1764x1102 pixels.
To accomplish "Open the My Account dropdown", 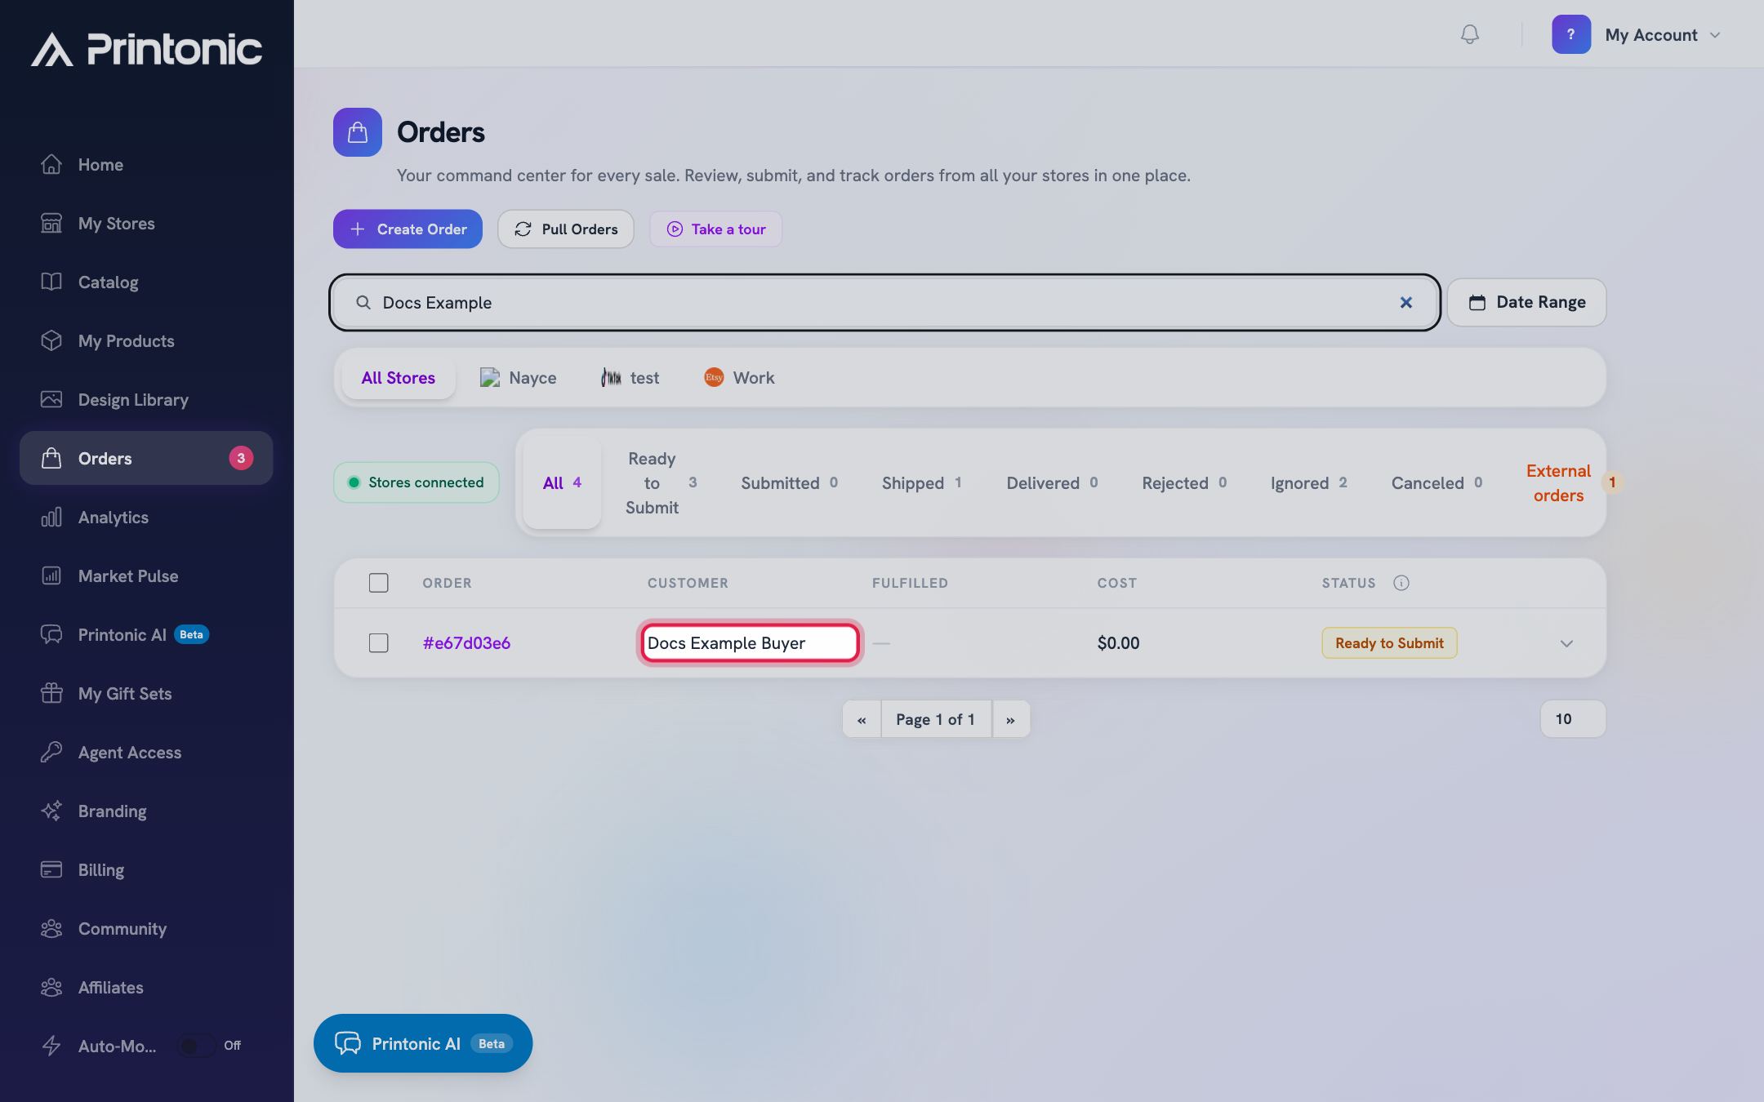I will (x=1637, y=34).
